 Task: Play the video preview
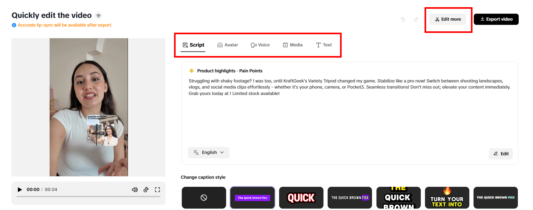pos(19,190)
